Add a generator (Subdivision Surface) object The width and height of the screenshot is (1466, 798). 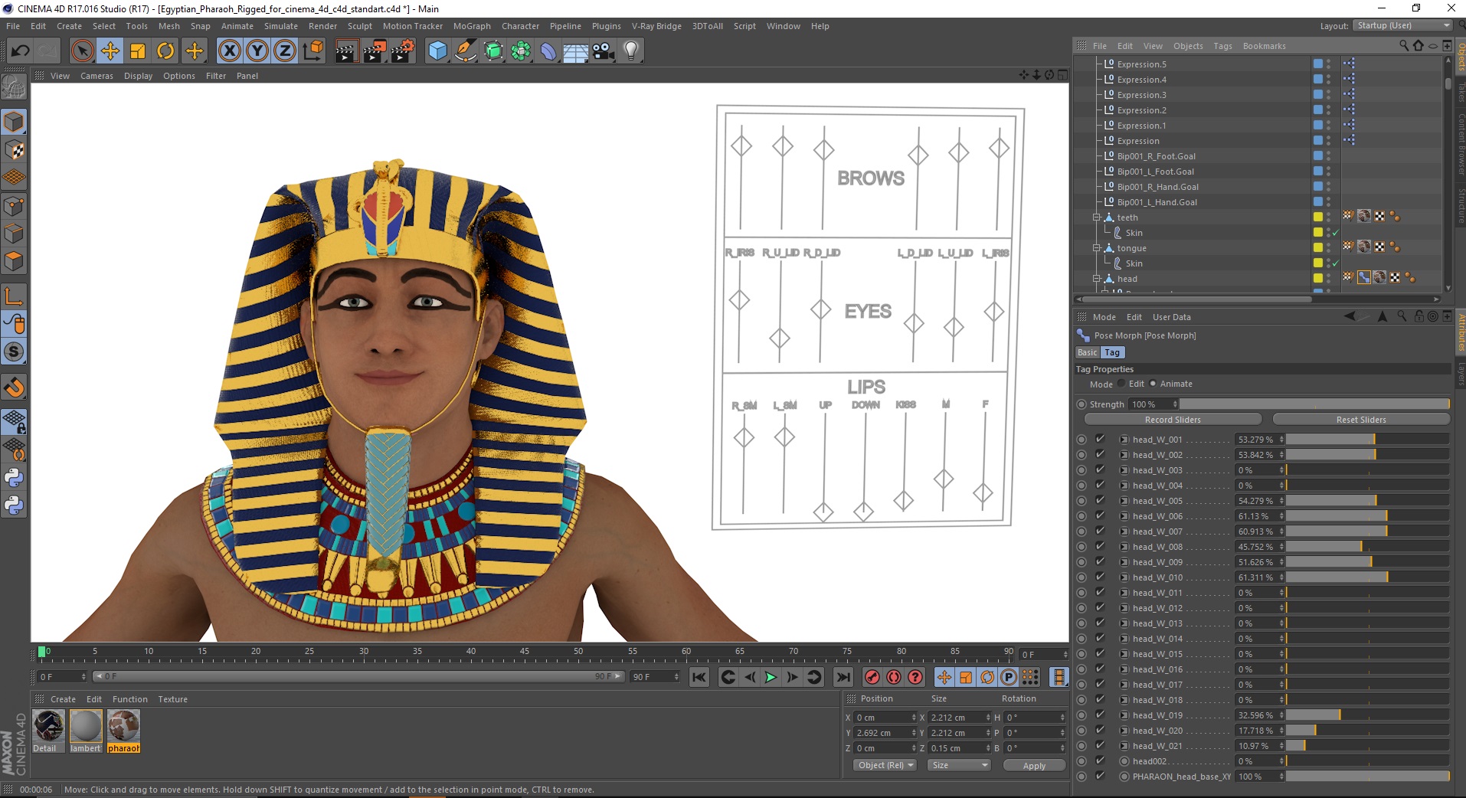493,51
